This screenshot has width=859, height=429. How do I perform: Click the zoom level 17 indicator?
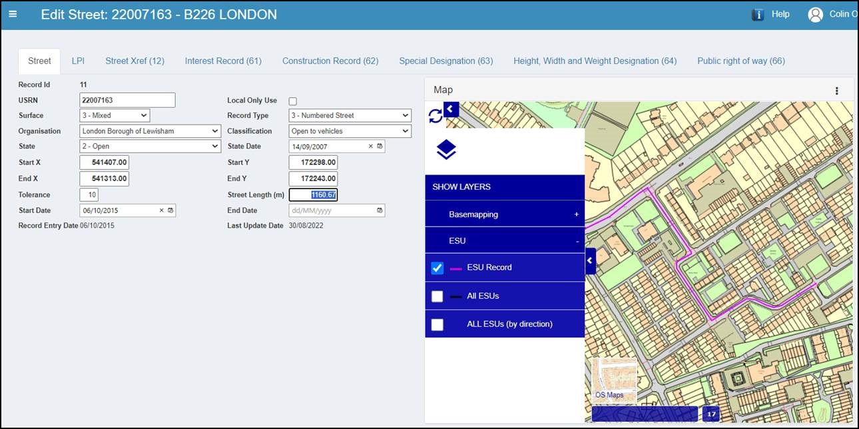pyautogui.click(x=711, y=414)
